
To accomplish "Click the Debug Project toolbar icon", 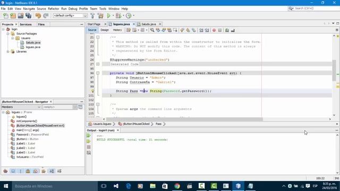I will (118, 15).
